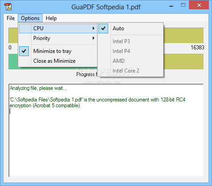The image size is (212, 186).
Task: Click the 'Acrobat 5 compatible' text line
Action: click(45, 105)
